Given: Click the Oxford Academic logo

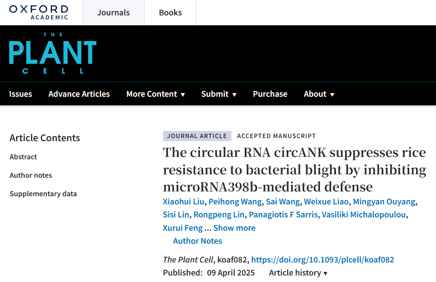Looking at the screenshot, I should [x=39, y=12].
